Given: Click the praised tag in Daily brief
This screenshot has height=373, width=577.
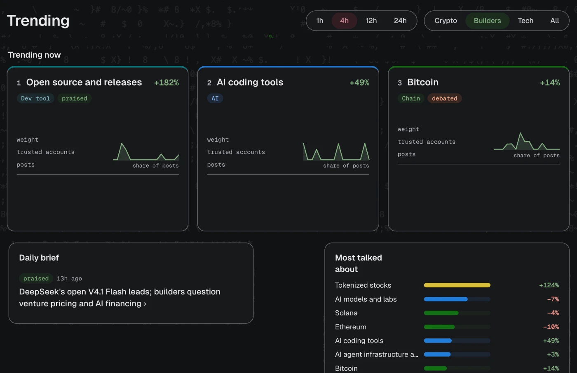Looking at the screenshot, I should pyautogui.click(x=36, y=279).
